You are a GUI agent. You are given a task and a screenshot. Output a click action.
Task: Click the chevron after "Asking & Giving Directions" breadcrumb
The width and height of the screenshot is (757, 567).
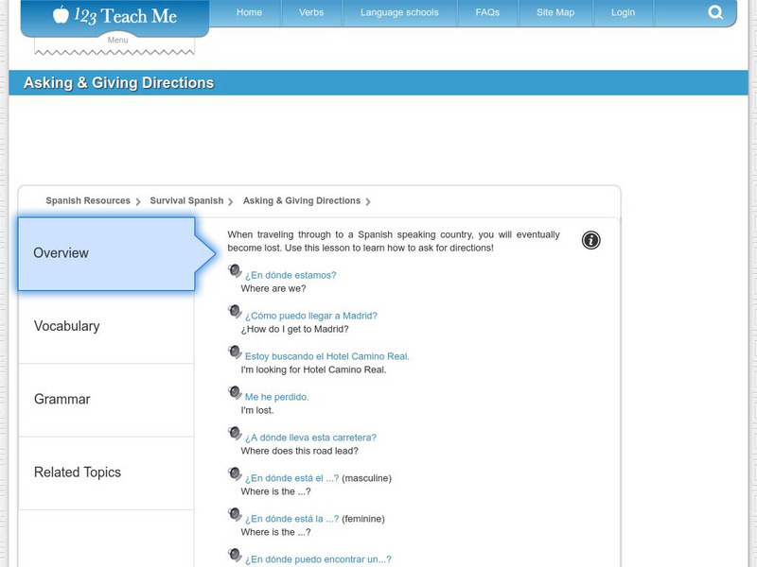pos(371,200)
